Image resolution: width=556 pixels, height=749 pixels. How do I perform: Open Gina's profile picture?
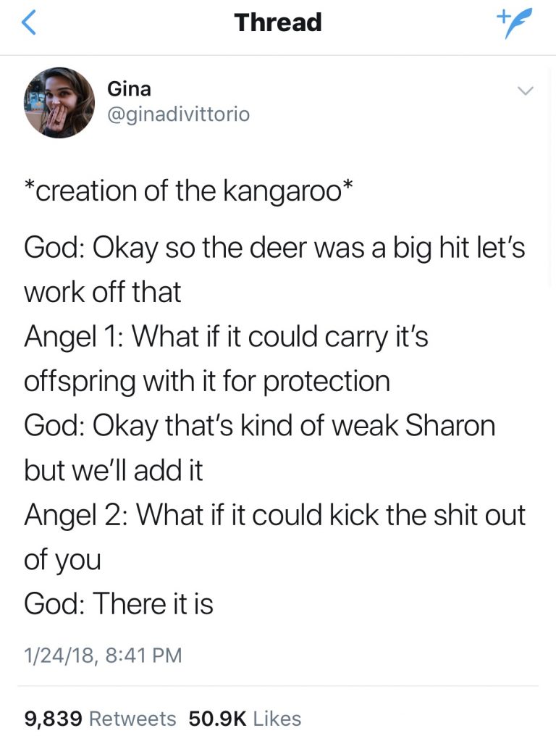(x=59, y=102)
